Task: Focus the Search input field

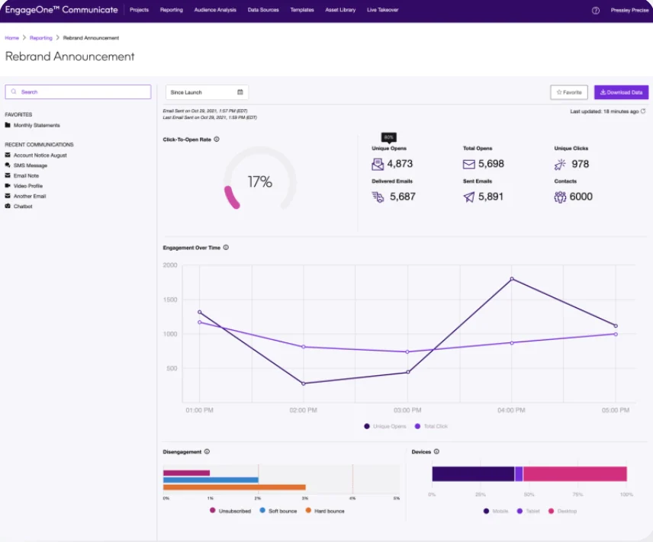Action: pyautogui.click(x=78, y=91)
